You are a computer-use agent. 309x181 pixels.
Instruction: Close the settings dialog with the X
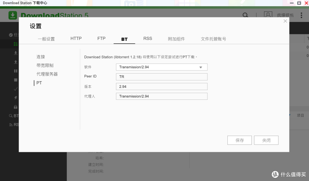(x=285, y=21)
